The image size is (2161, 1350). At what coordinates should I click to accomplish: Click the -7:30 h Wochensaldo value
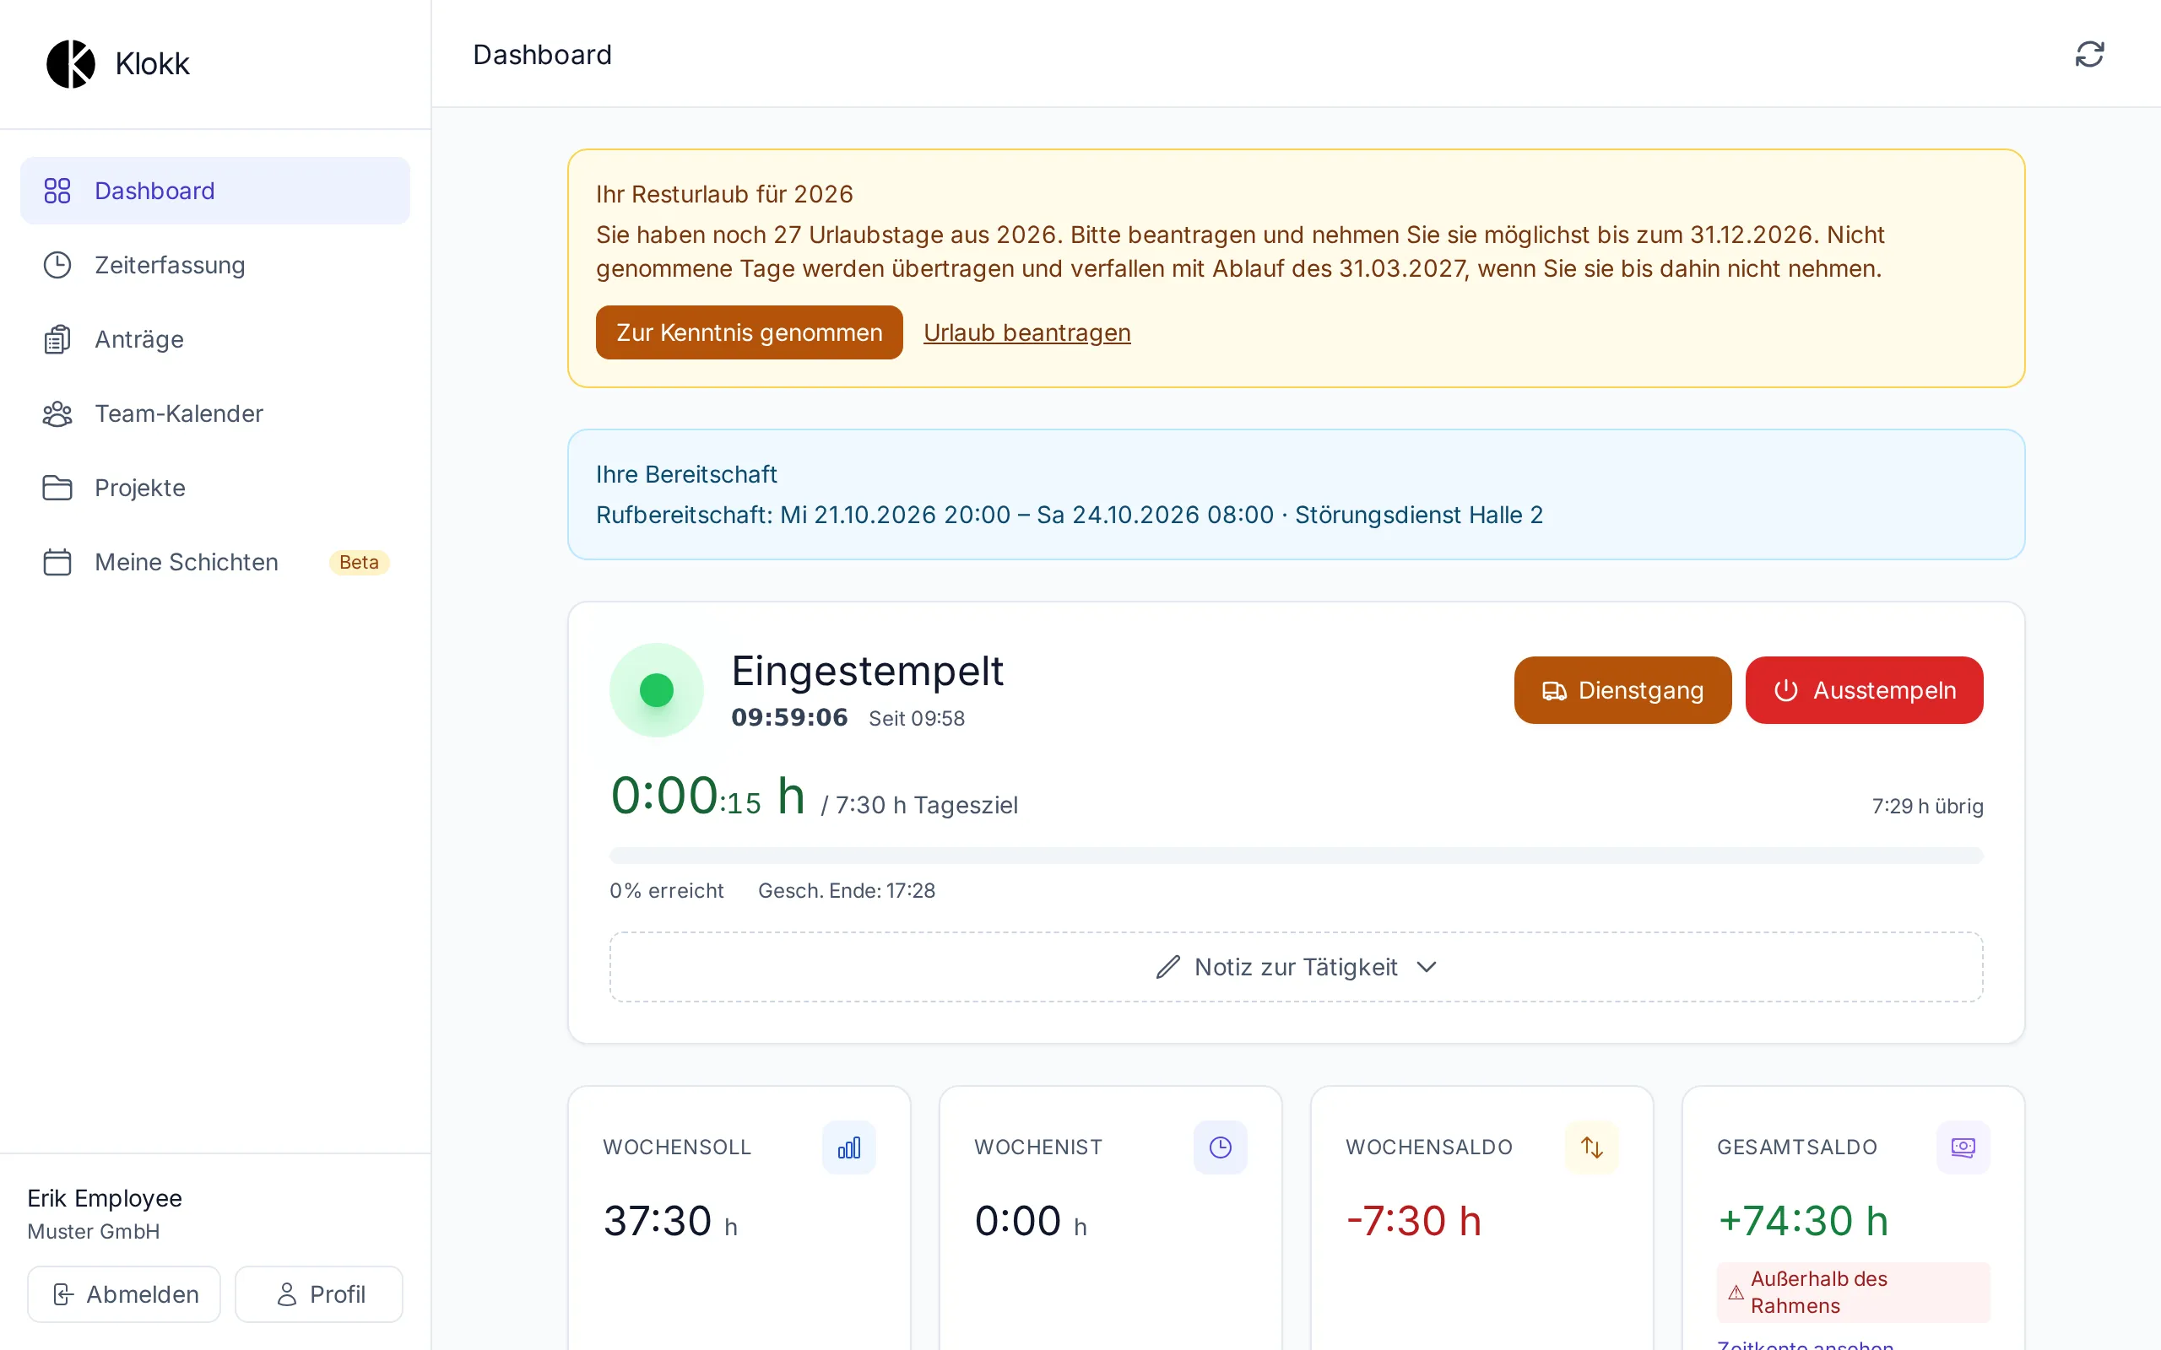pyautogui.click(x=1414, y=1221)
